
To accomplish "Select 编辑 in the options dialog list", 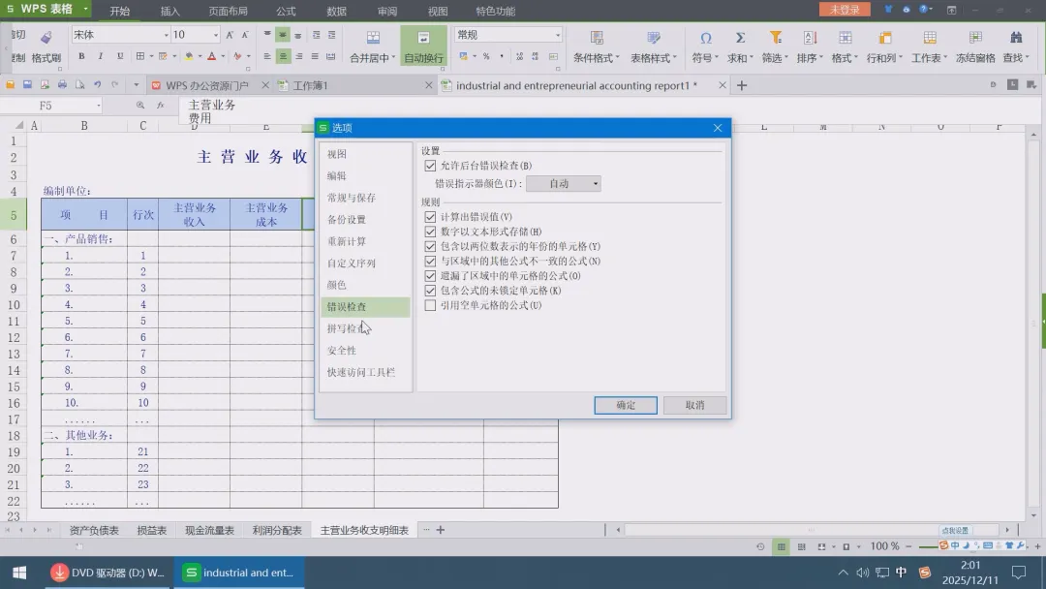I will point(365,176).
